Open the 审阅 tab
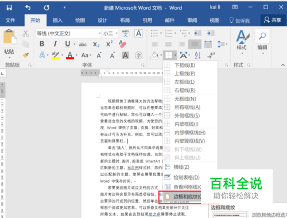This screenshot has width=287, height=218. click(192, 20)
